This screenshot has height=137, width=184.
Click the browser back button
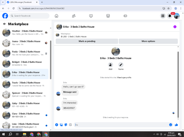coord(3,8)
